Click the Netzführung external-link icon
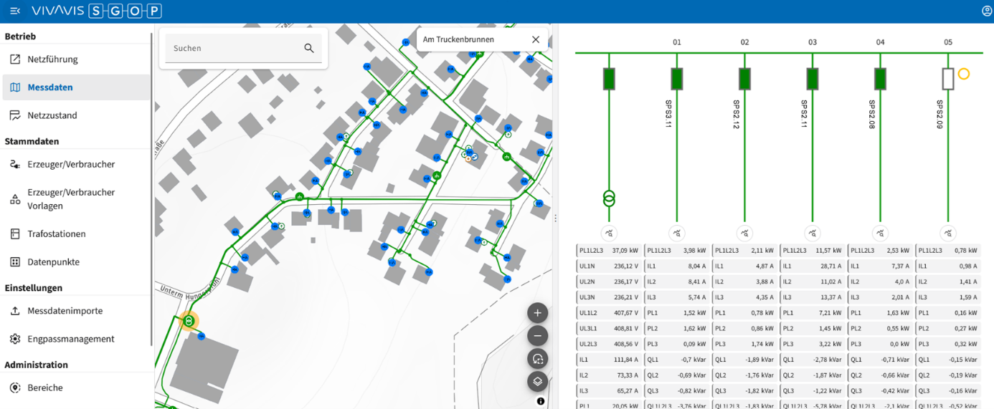The width and height of the screenshot is (994, 409). tap(15, 59)
